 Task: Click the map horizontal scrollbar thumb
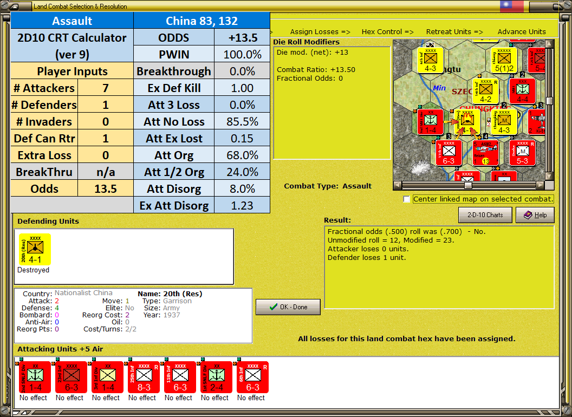468,185
